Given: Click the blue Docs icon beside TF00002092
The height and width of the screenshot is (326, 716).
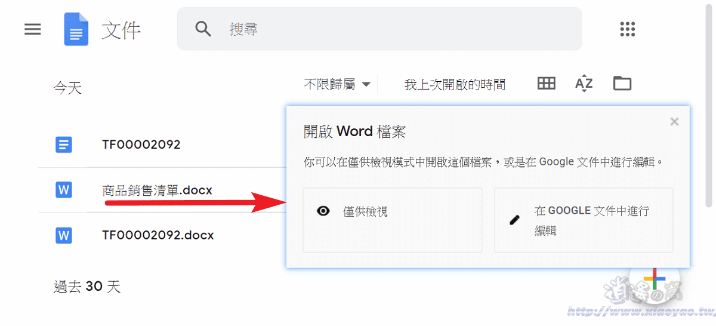Looking at the screenshot, I should click(x=64, y=144).
